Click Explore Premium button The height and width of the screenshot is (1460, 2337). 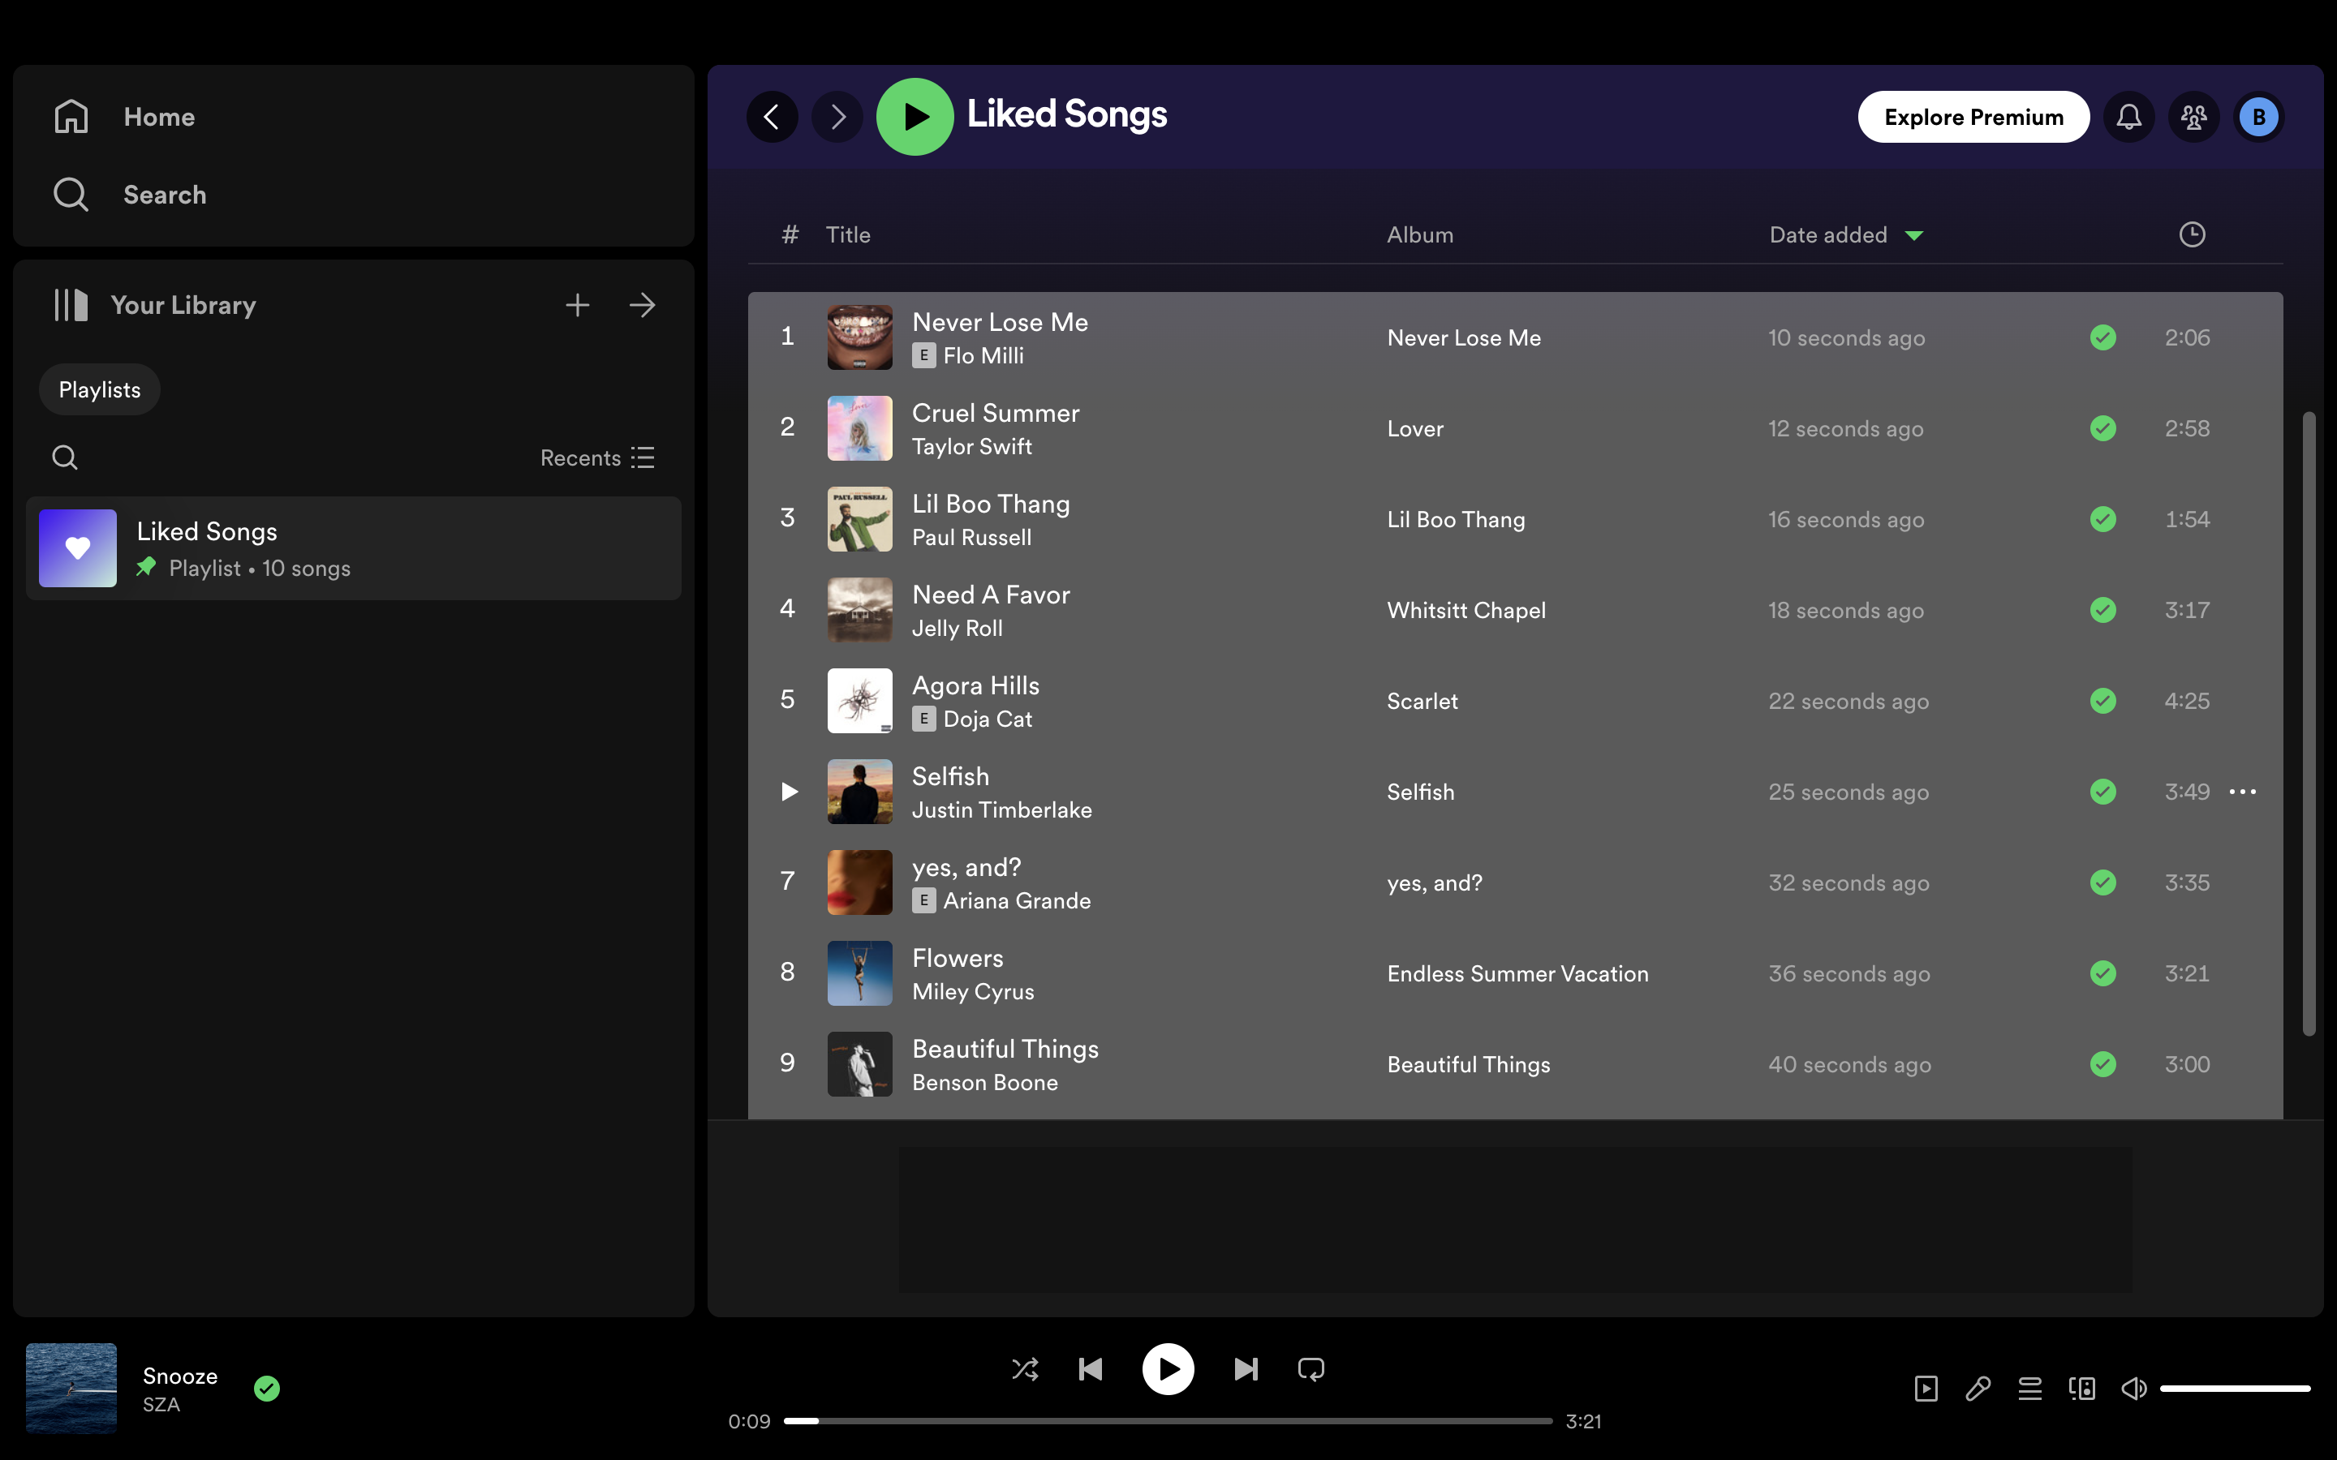point(1974,117)
